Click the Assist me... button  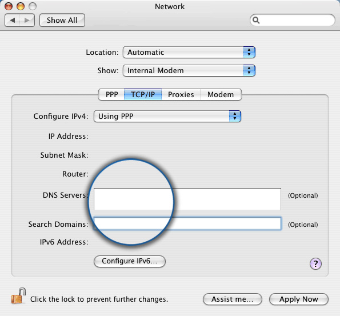point(233,299)
